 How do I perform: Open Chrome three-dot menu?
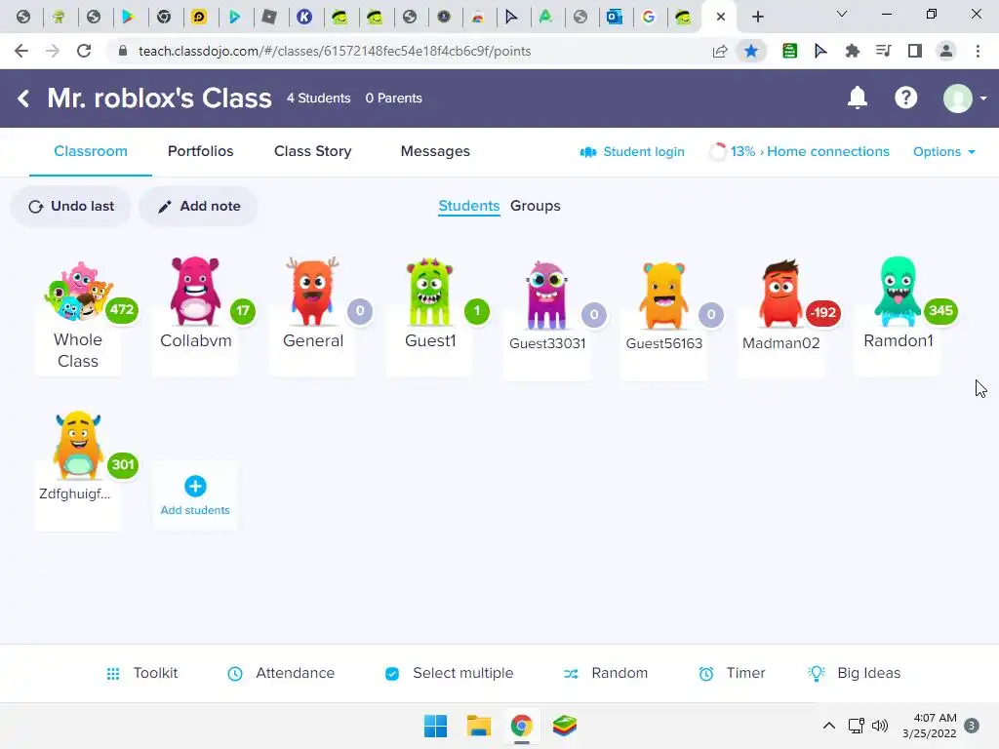point(978,51)
